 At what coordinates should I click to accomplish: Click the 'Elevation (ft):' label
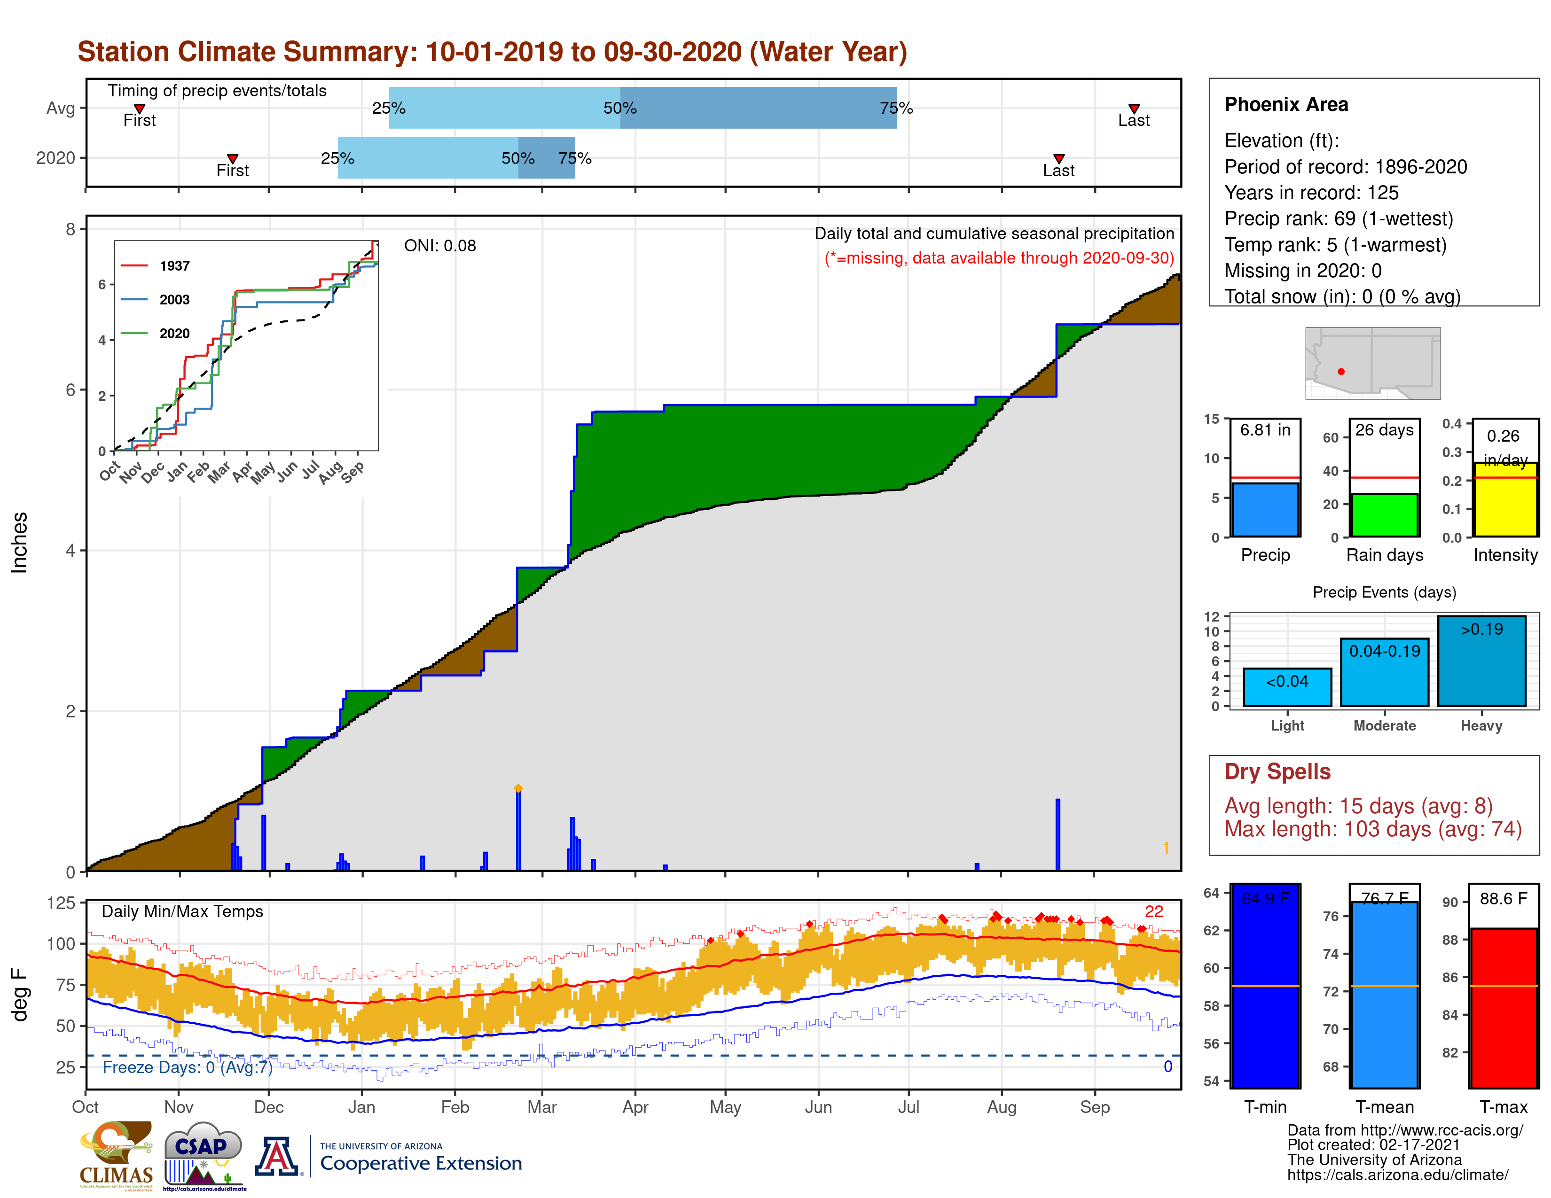click(x=1281, y=140)
